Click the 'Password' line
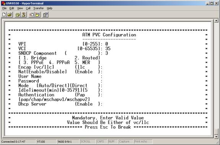The height and width of the screenshot is (145, 220). click(x=60, y=81)
